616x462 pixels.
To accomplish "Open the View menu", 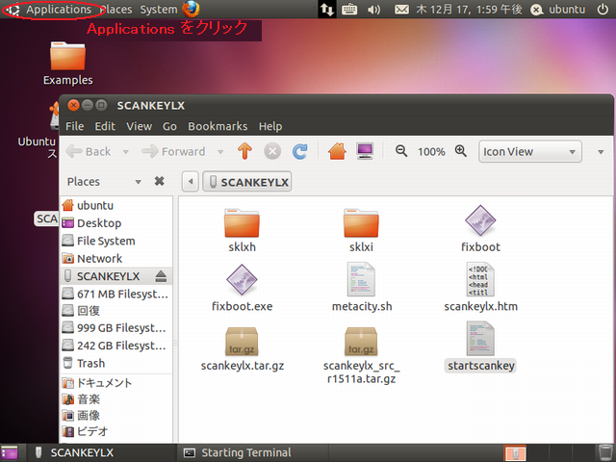I will [139, 126].
